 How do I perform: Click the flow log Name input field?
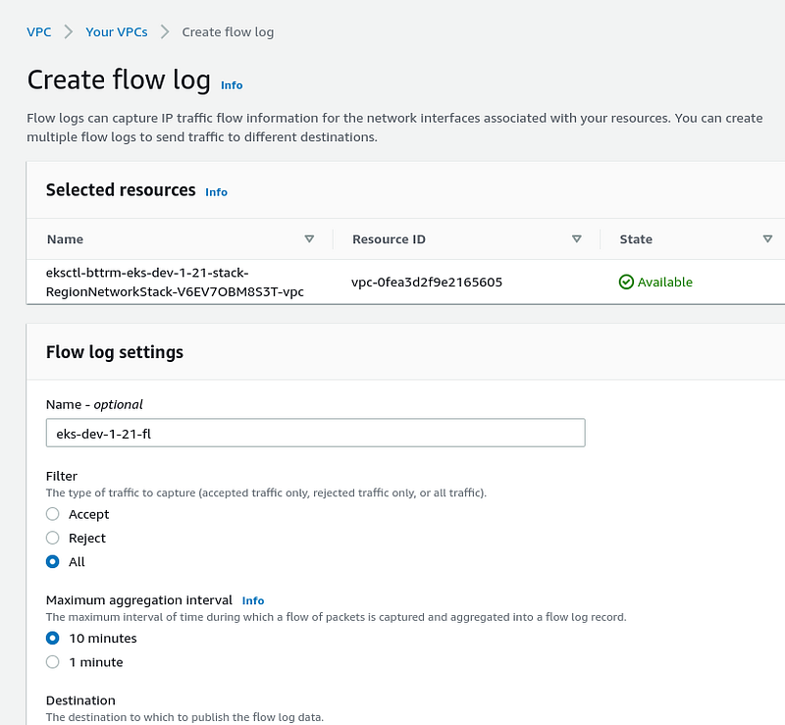[x=315, y=433]
